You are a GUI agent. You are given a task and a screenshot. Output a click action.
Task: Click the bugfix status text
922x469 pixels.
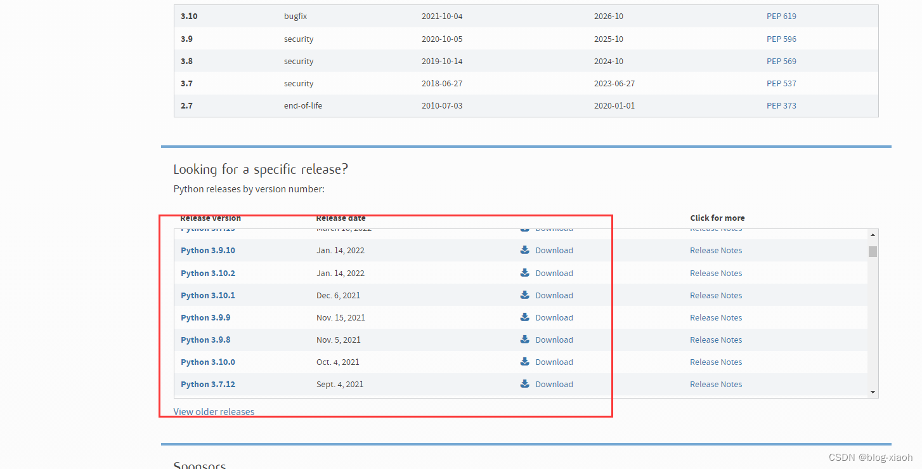[x=295, y=17]
